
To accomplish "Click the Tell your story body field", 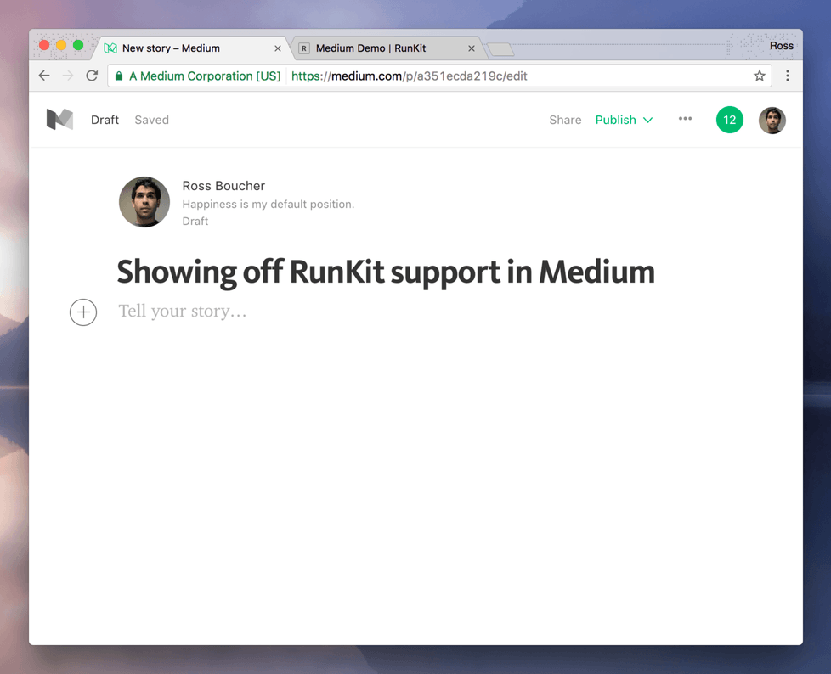I will pos(183,312).
